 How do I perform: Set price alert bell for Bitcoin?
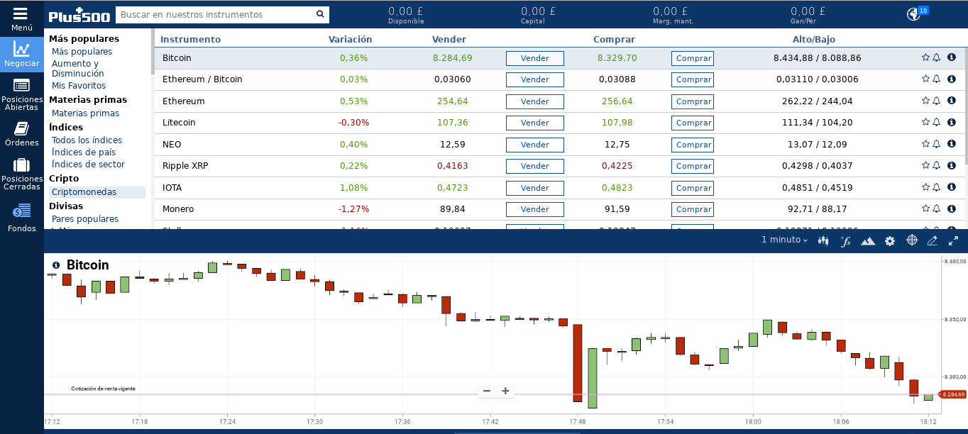point(936,57)
